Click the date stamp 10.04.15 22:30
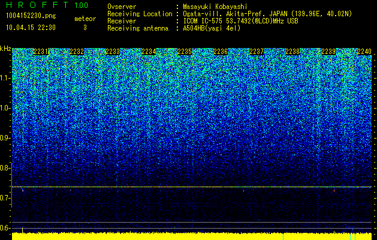 (31, 28)
